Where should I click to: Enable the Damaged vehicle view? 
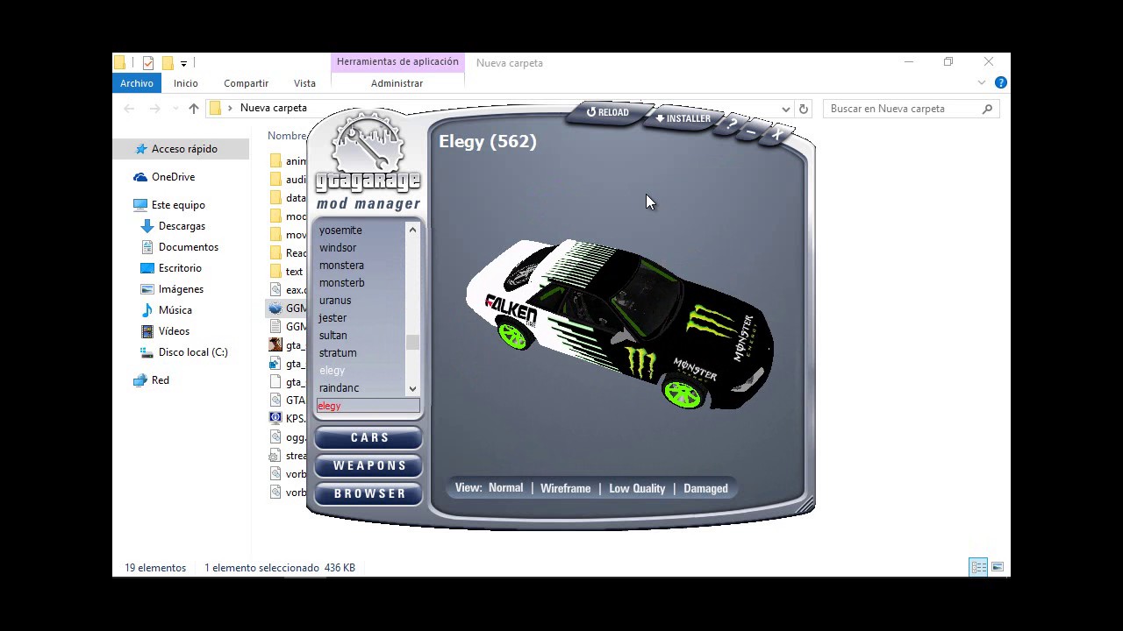[705, 488]
